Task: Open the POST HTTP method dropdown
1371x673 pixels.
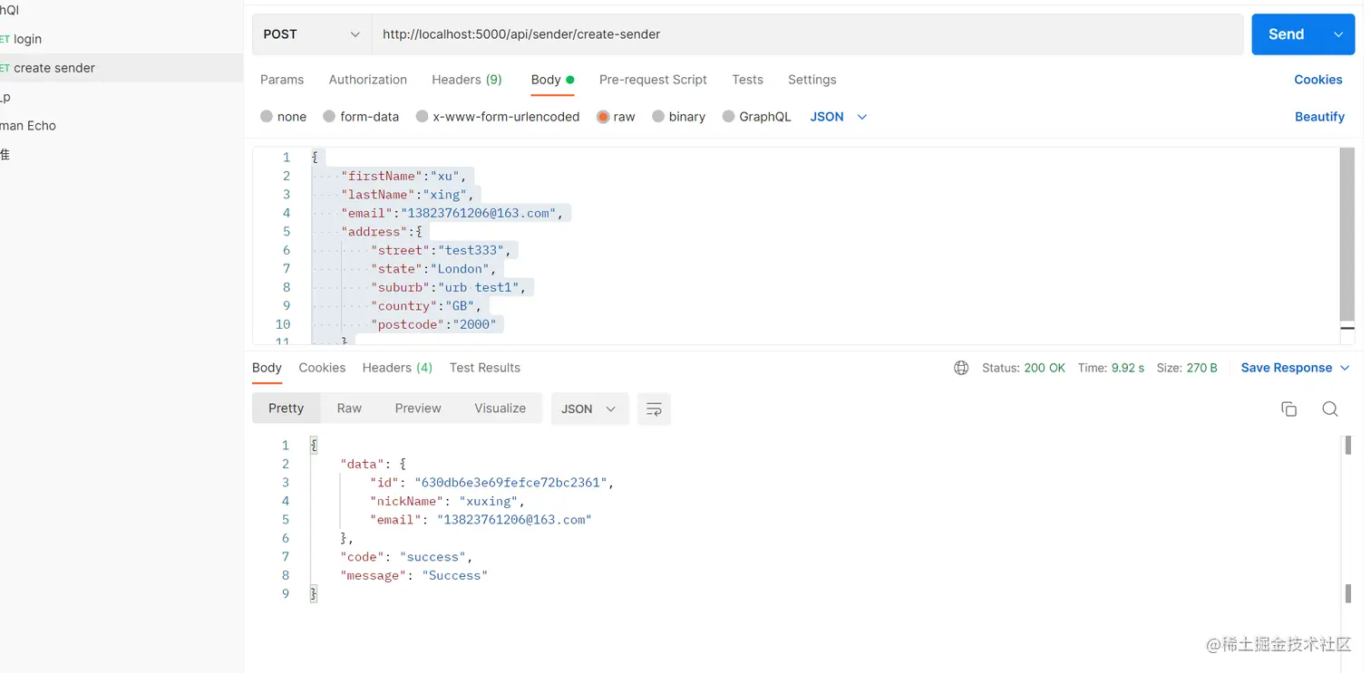Action: coord(312,34)
